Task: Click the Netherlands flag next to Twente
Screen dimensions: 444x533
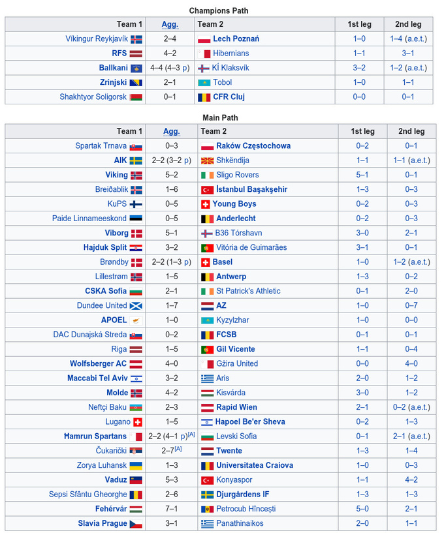Action: 207,451
